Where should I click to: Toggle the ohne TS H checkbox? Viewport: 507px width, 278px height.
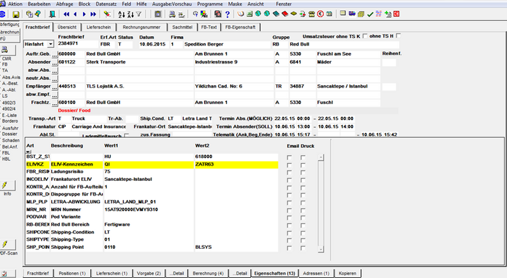coord(399,36)
